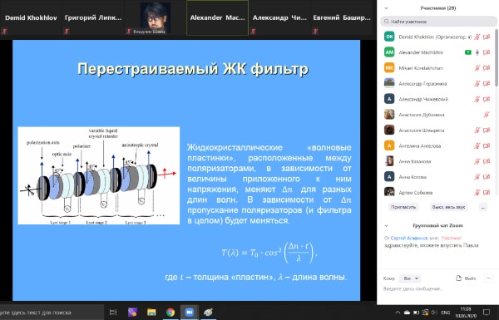Click the muted mic icon for Анастасия Шмырина
The image size is (499, 320).
pos(477,130)
